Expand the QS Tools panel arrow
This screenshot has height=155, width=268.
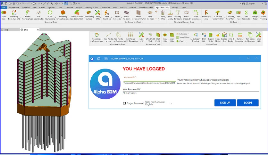pos(239,22)
